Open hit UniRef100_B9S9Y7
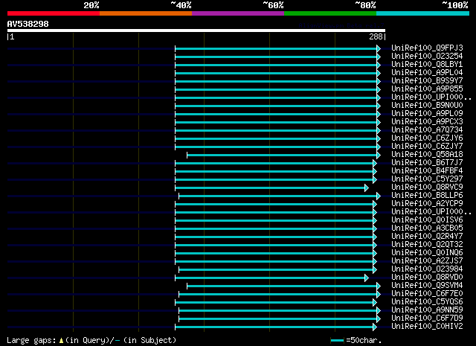The height and width of the screenshot is (346, 476). pyautogui.click(x=427, y=80)
